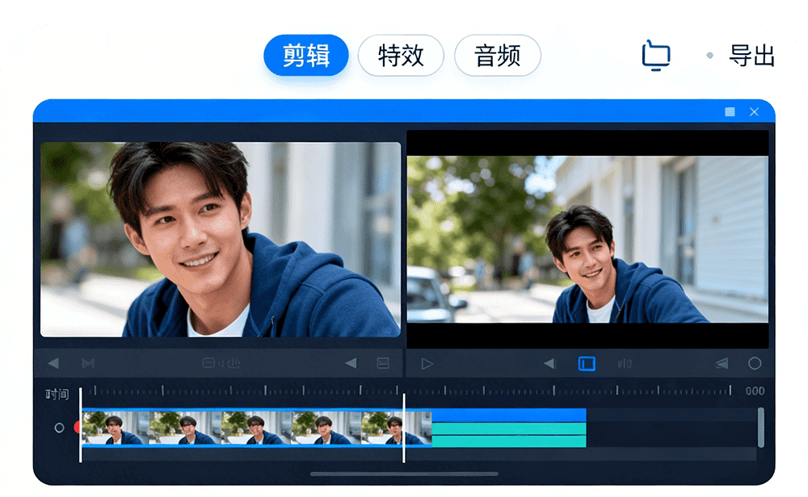
Task: Toggle the hollow circle at the timeline track start
Action: [x=59, y=428]
